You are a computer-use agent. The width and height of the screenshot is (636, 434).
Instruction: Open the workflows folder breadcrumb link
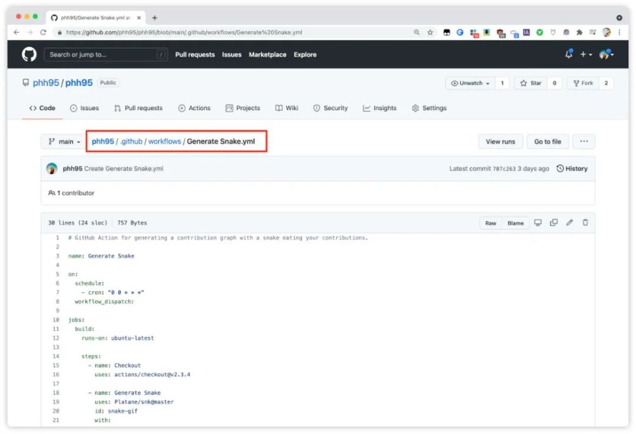click(164, 141)
